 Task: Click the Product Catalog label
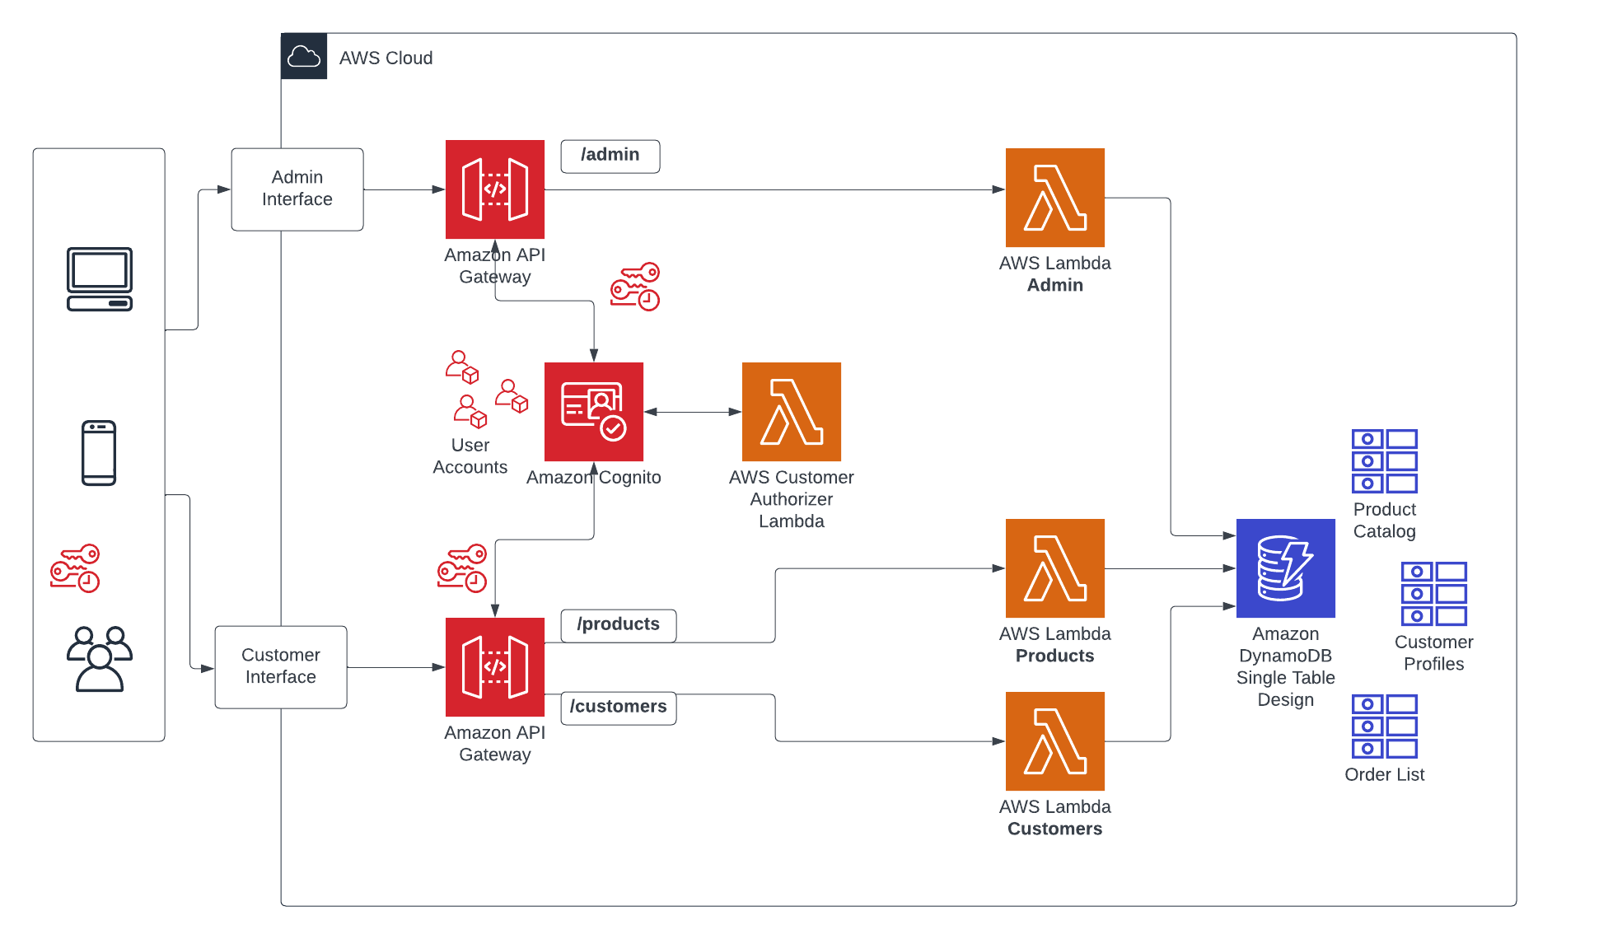click(x=1385, y=521)
